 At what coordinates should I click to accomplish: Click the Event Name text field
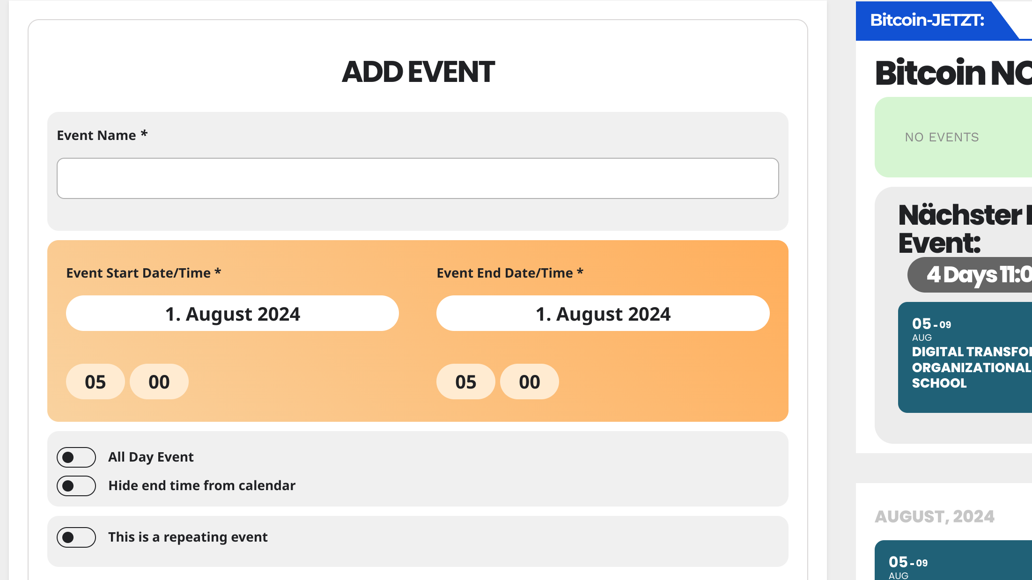418,178
